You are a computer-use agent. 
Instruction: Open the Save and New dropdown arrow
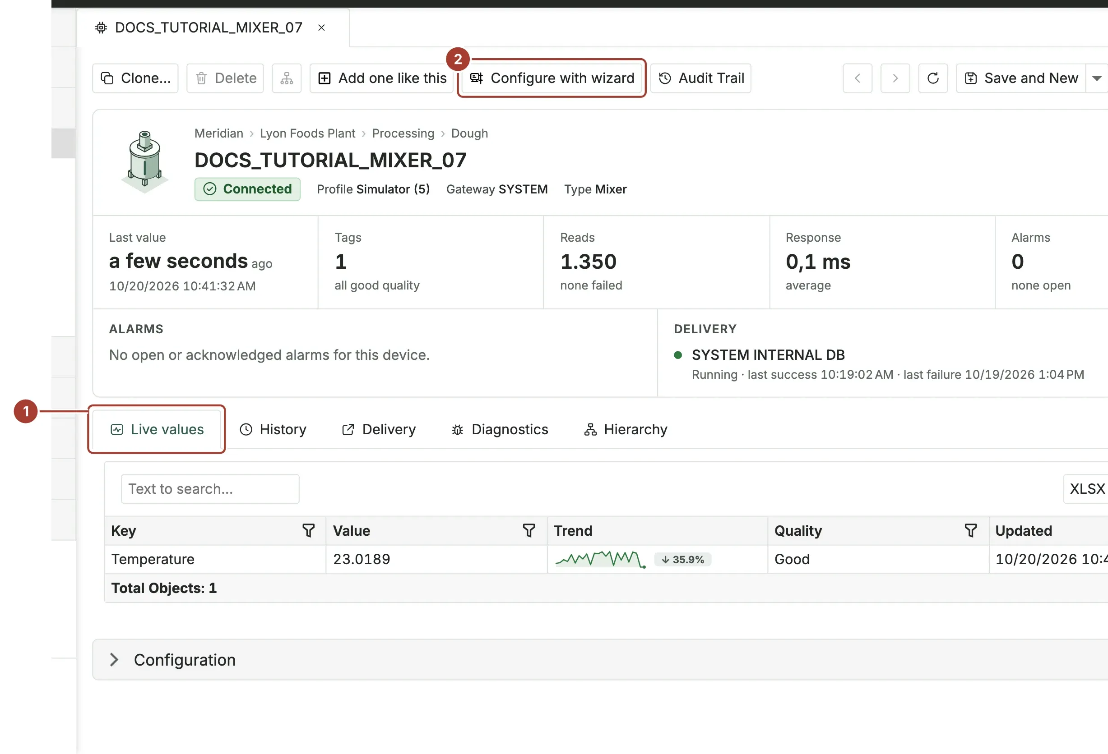[x=1097, y=78]
